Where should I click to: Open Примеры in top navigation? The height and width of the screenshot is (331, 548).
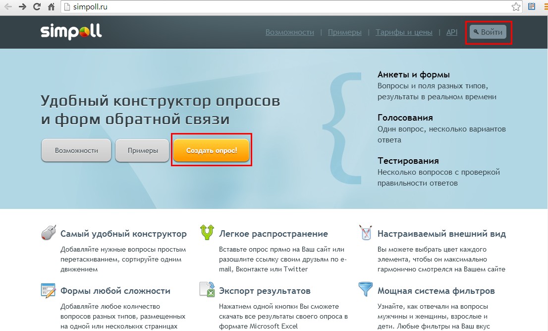pyautogui.click(x=344, y=32)
